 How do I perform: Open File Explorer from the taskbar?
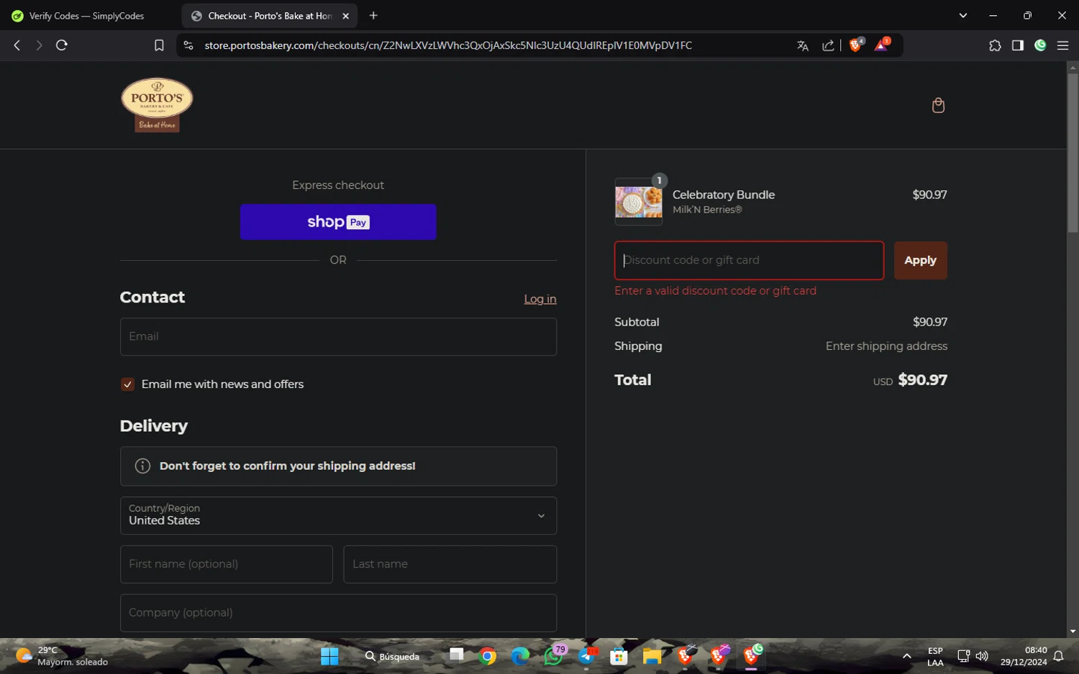(x=652, y=656)
